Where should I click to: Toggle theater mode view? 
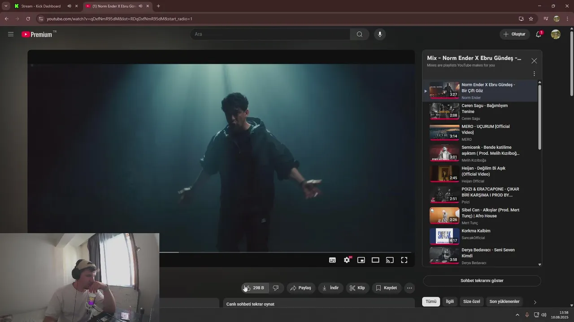375,260
